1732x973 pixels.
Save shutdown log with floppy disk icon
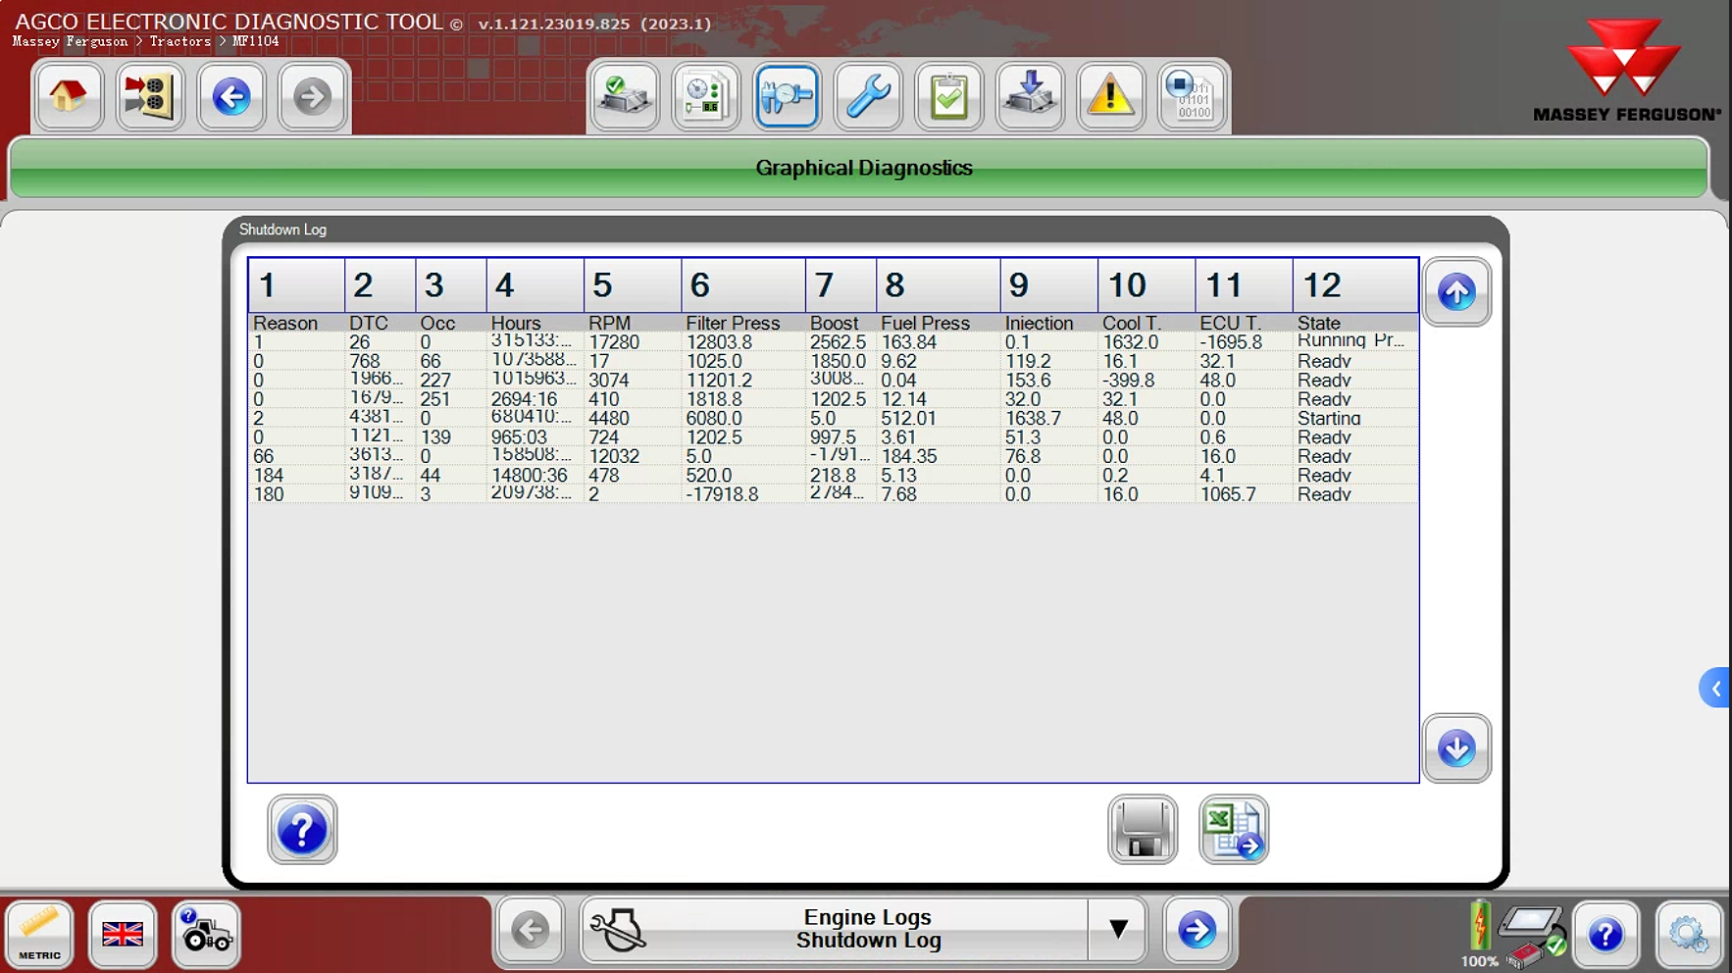pos(1143,830)
